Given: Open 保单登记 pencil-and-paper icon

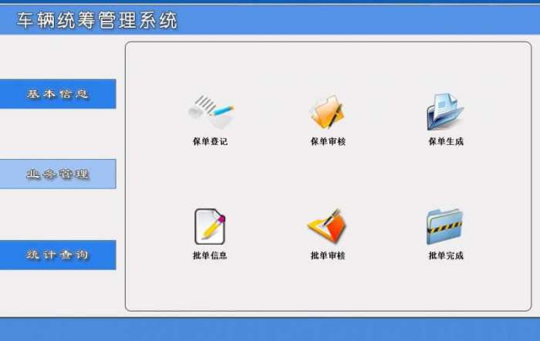Looking at the screenshot, I should point(211,113).
